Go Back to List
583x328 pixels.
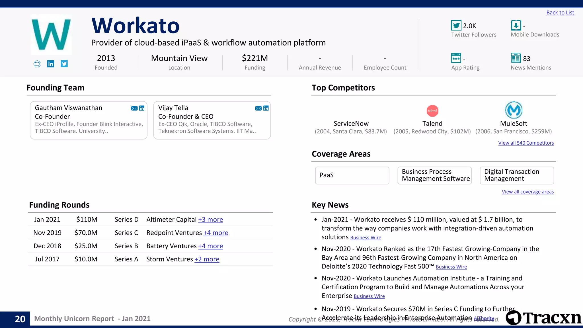(560, 13)
